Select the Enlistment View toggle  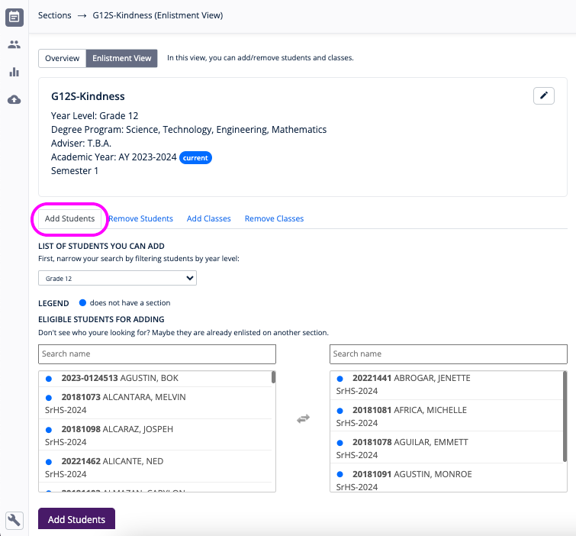pyautogui.click(x=121, y=58)
